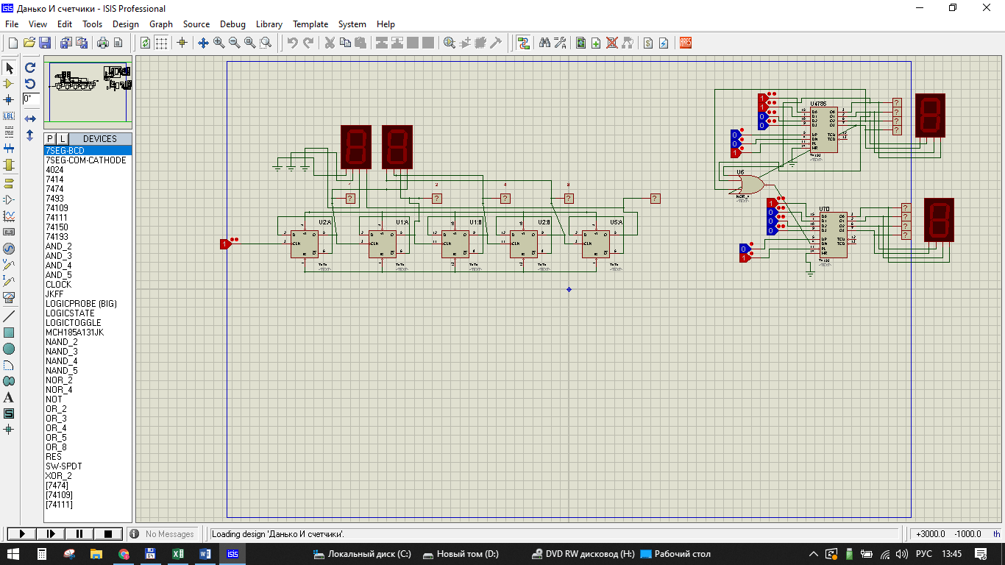Screen dimensions: 1005x565
Task: Click the Save Design floppy icon
Action: 45,43
